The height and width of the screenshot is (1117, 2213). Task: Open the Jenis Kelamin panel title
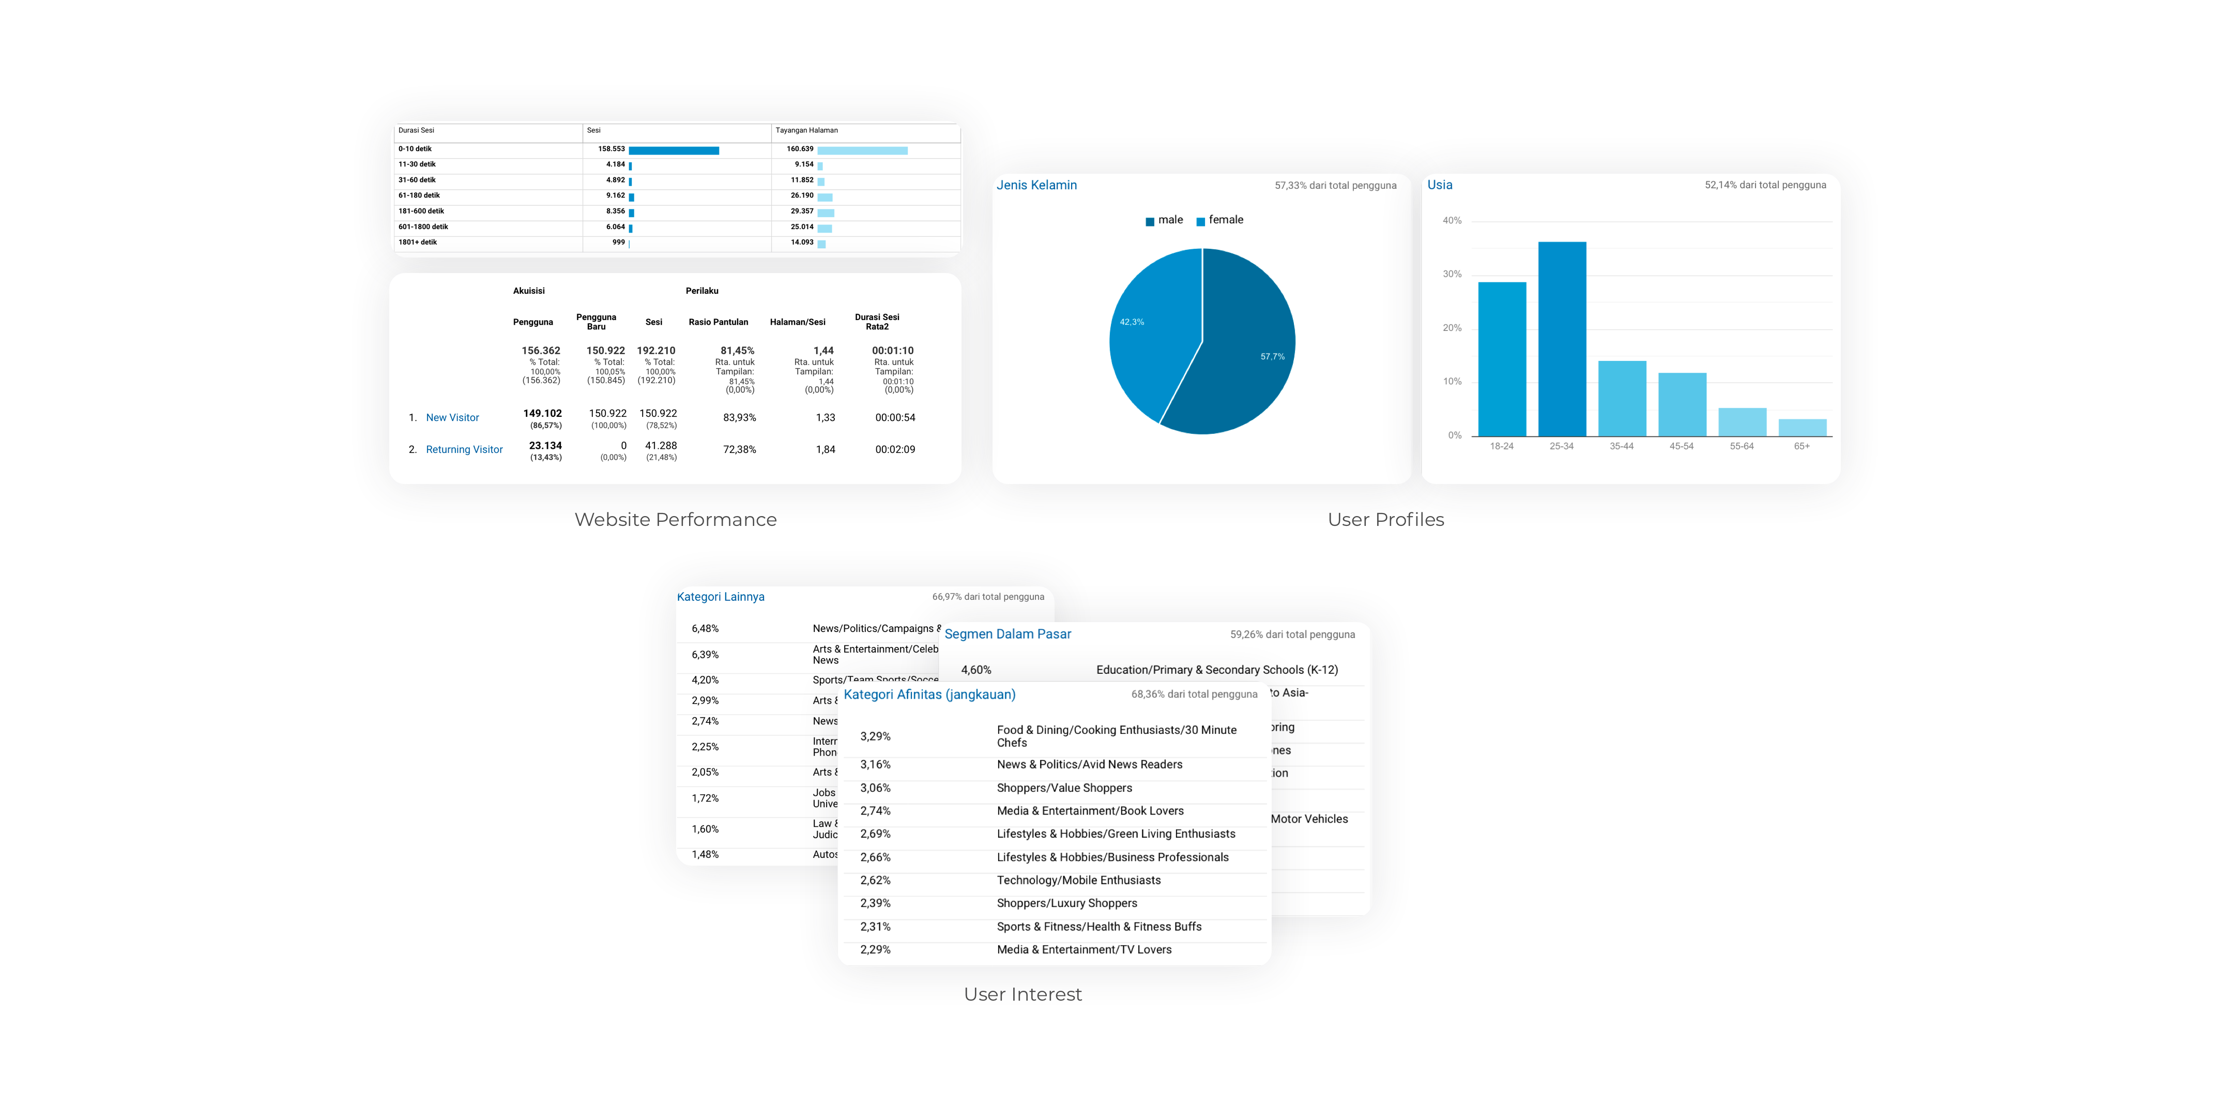click(x=1036, y=185)
